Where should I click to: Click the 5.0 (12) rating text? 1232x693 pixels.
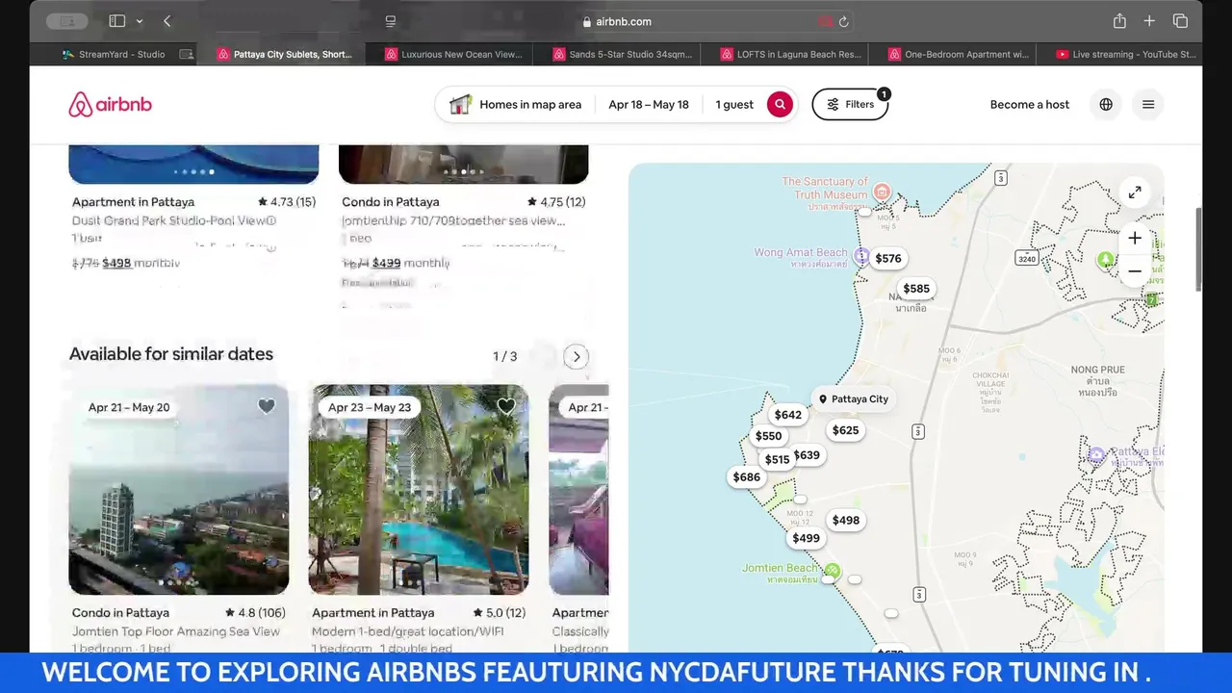pyautogui.click(x=500, y=612)
